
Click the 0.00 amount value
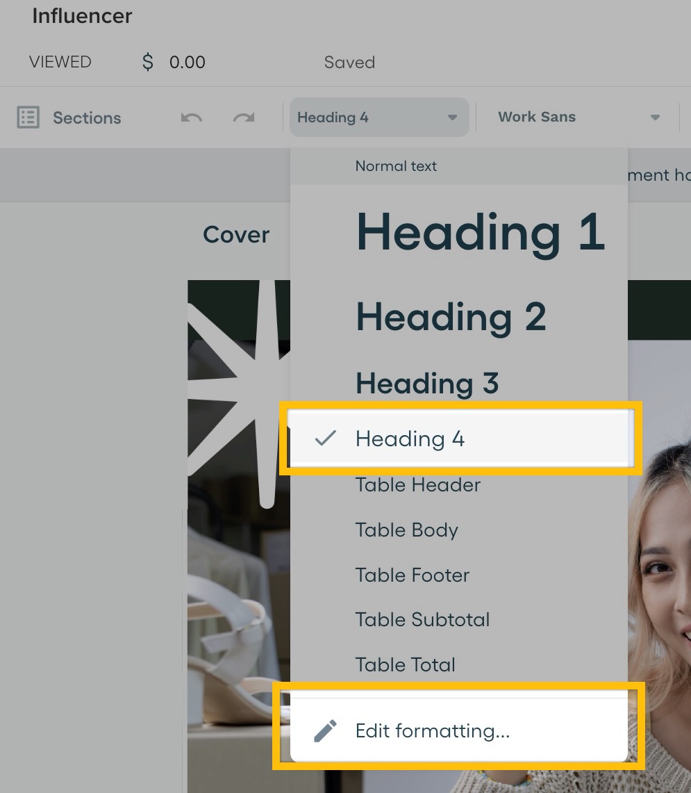187,63
